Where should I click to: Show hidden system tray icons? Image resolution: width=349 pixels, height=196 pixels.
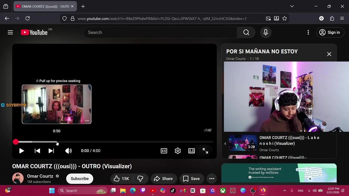pos(284,191)
